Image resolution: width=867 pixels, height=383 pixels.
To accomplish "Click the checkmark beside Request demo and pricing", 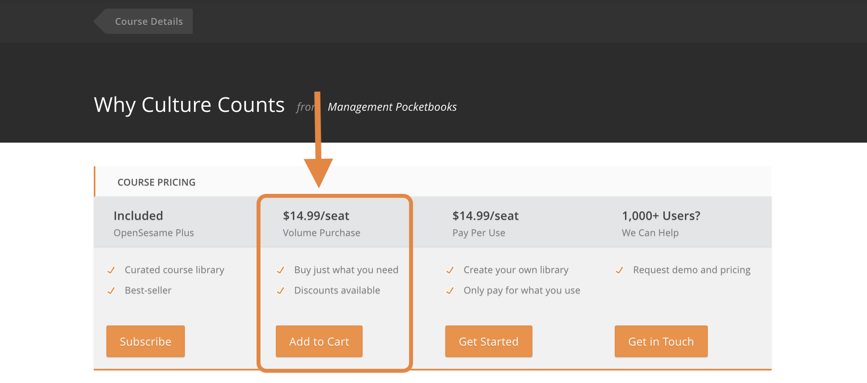I will click(x=620, y=270).
